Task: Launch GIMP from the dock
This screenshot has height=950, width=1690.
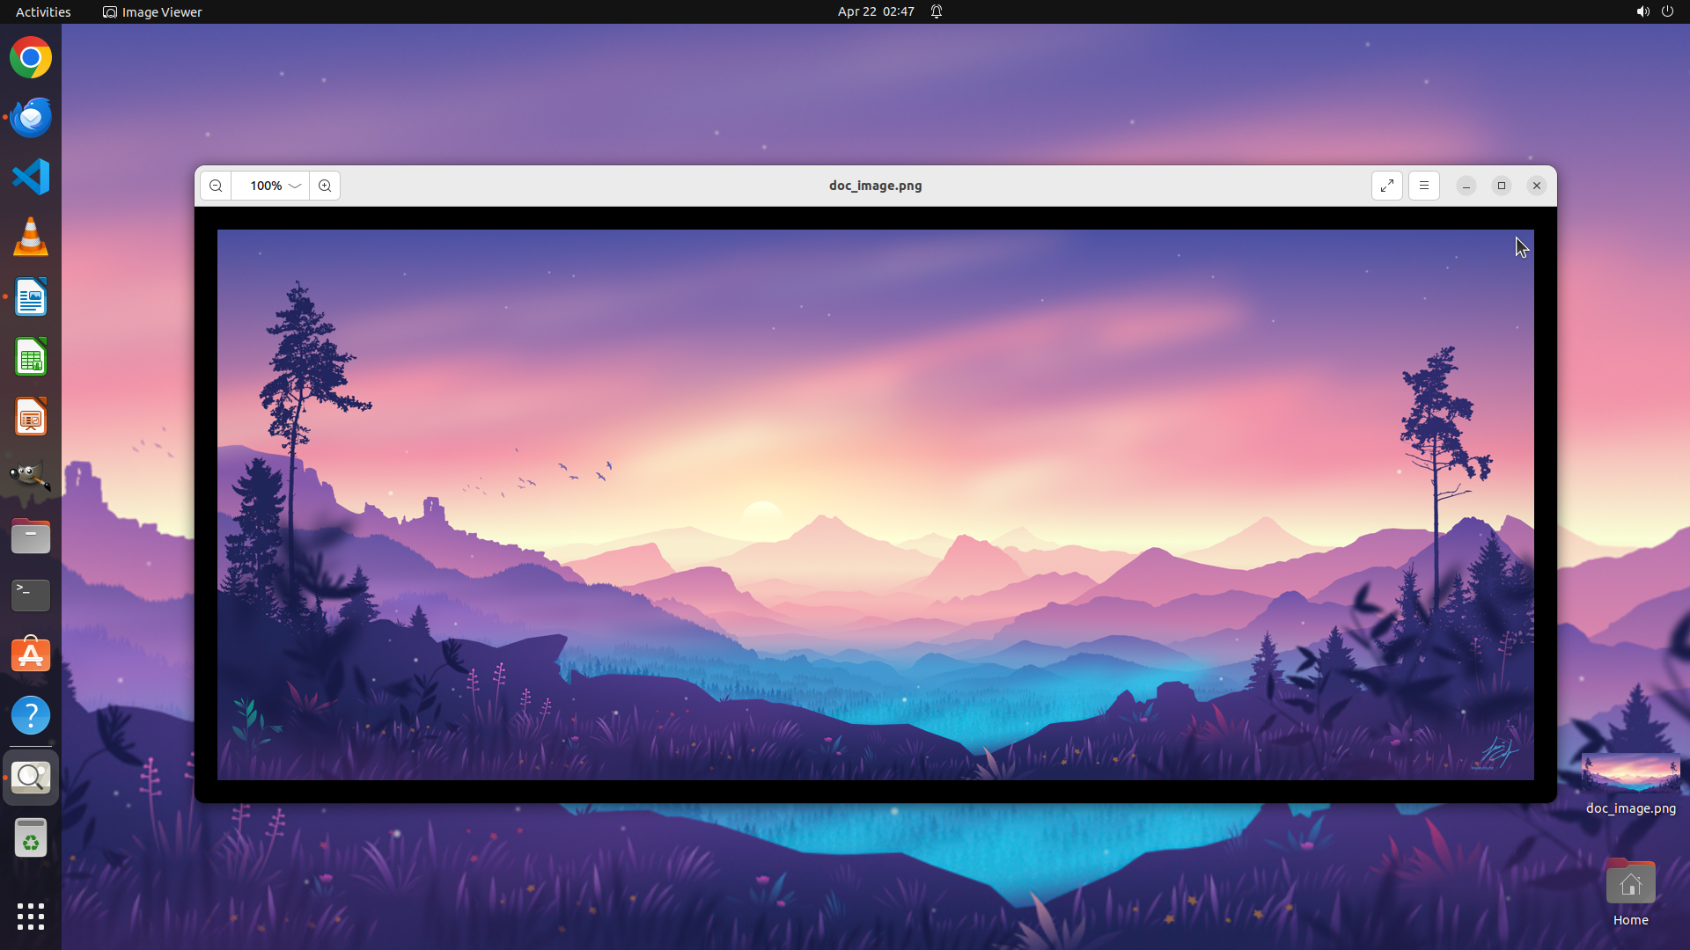Action: point(31,476)
